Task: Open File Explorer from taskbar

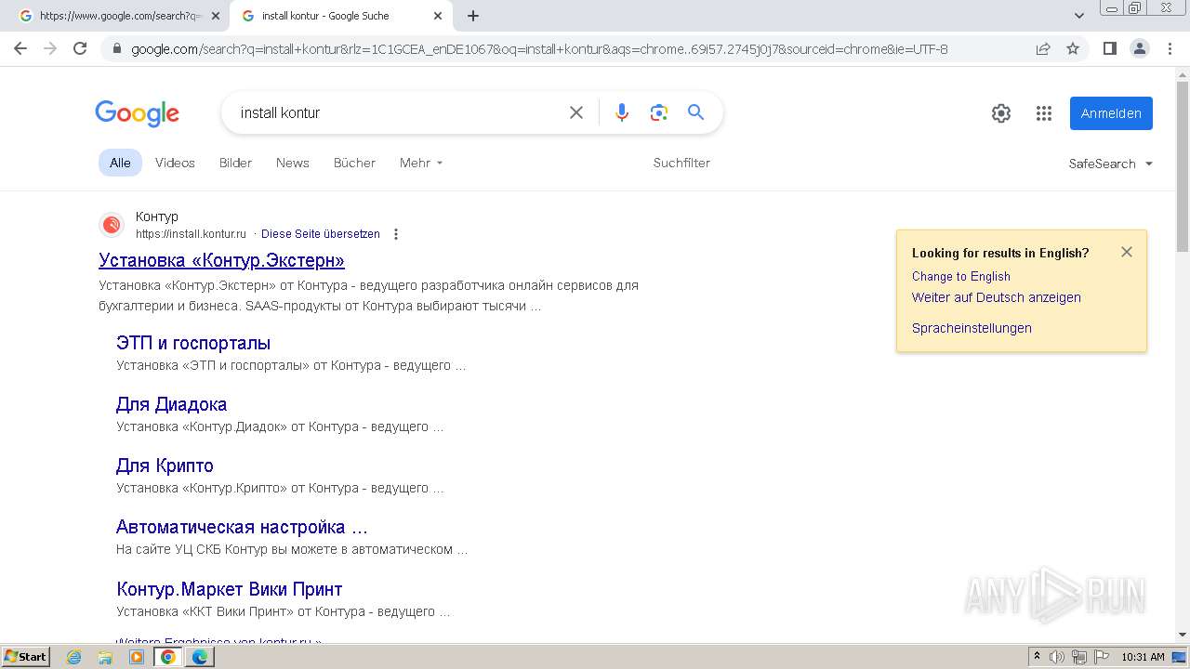Action: pyautogui.click(x=105, y=657)
